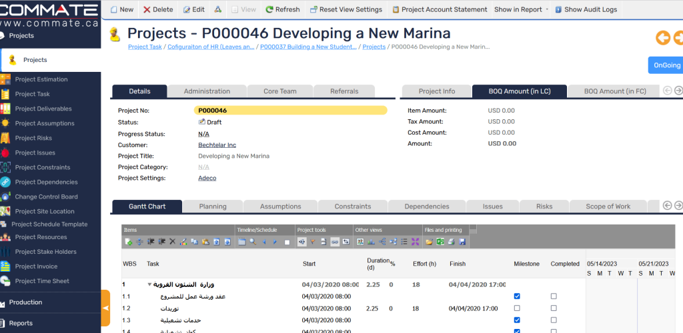683x333 pixels.
Task: Collapse the WBS 1 parent task row
Action: (x=149, y=285)
